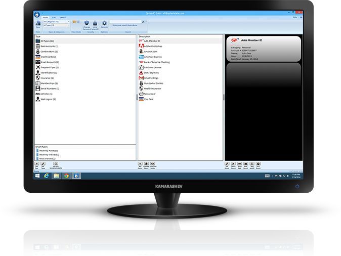Select the Credit Cards type icon
This screenshot has height=256, width=341.
tap(38, 57)
